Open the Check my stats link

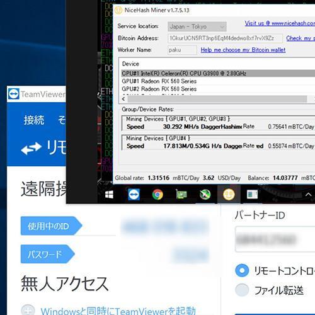coord(301,38)
